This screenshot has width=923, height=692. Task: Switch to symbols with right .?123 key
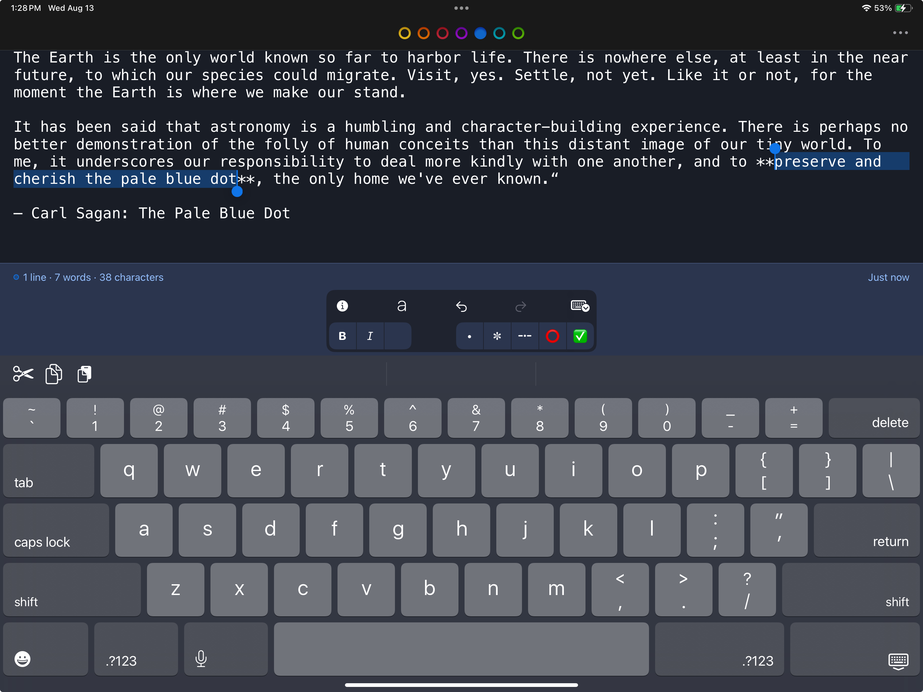(719, 649)
